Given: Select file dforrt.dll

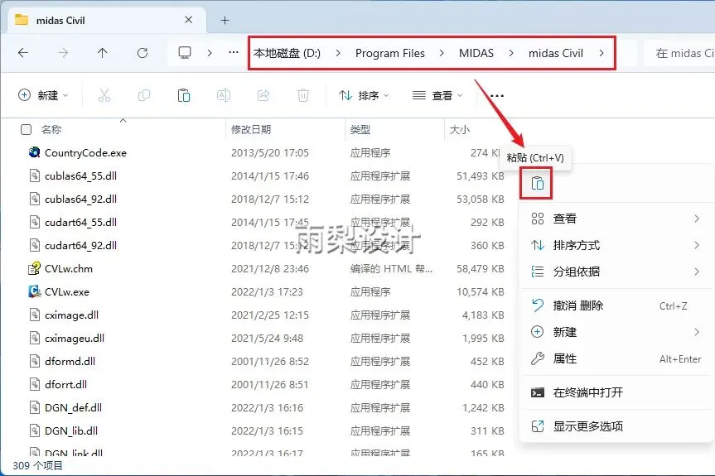Looking at the screenshot, I should click(x=65, y=384).
